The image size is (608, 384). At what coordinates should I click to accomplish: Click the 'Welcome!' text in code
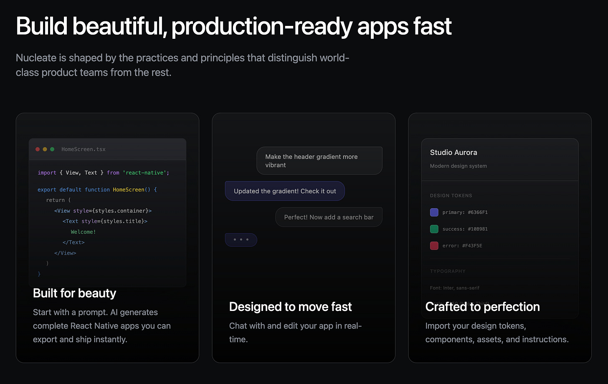coord(84,232)
